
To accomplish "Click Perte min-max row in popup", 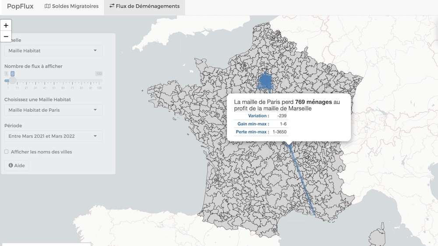I will tap(261, 132).
